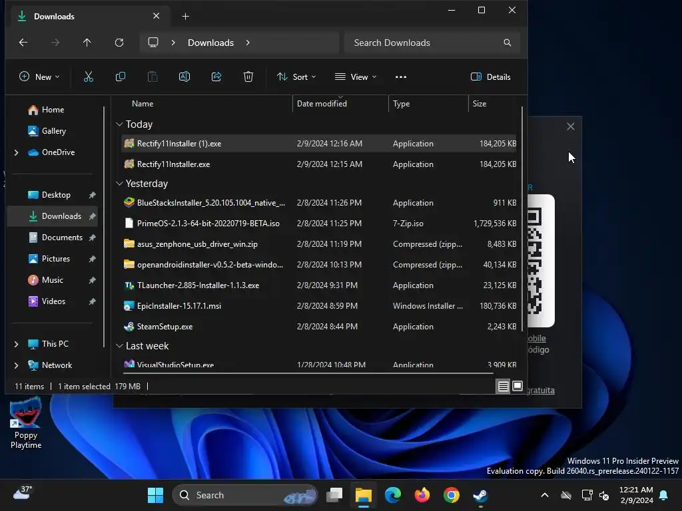Viewport: 682px width, 511px height.
Task: Collapse the Today group
Action: [x=120, y=124]
